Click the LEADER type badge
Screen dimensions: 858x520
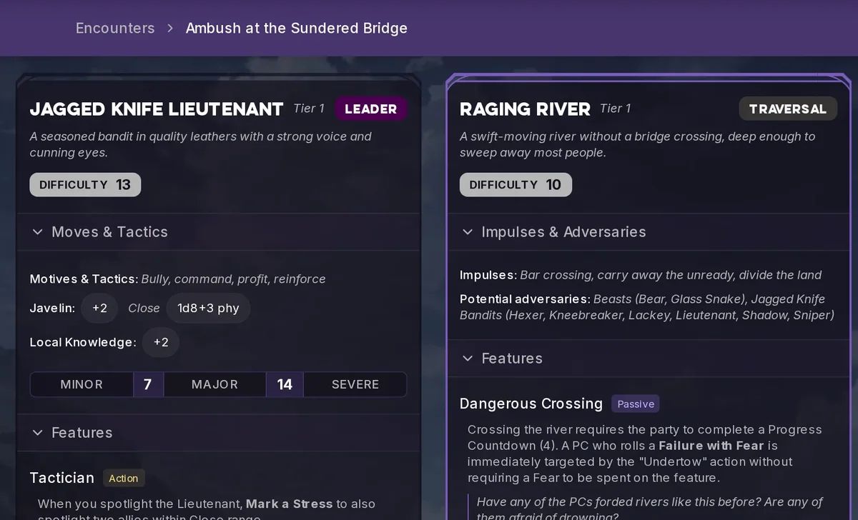[370, 109]
